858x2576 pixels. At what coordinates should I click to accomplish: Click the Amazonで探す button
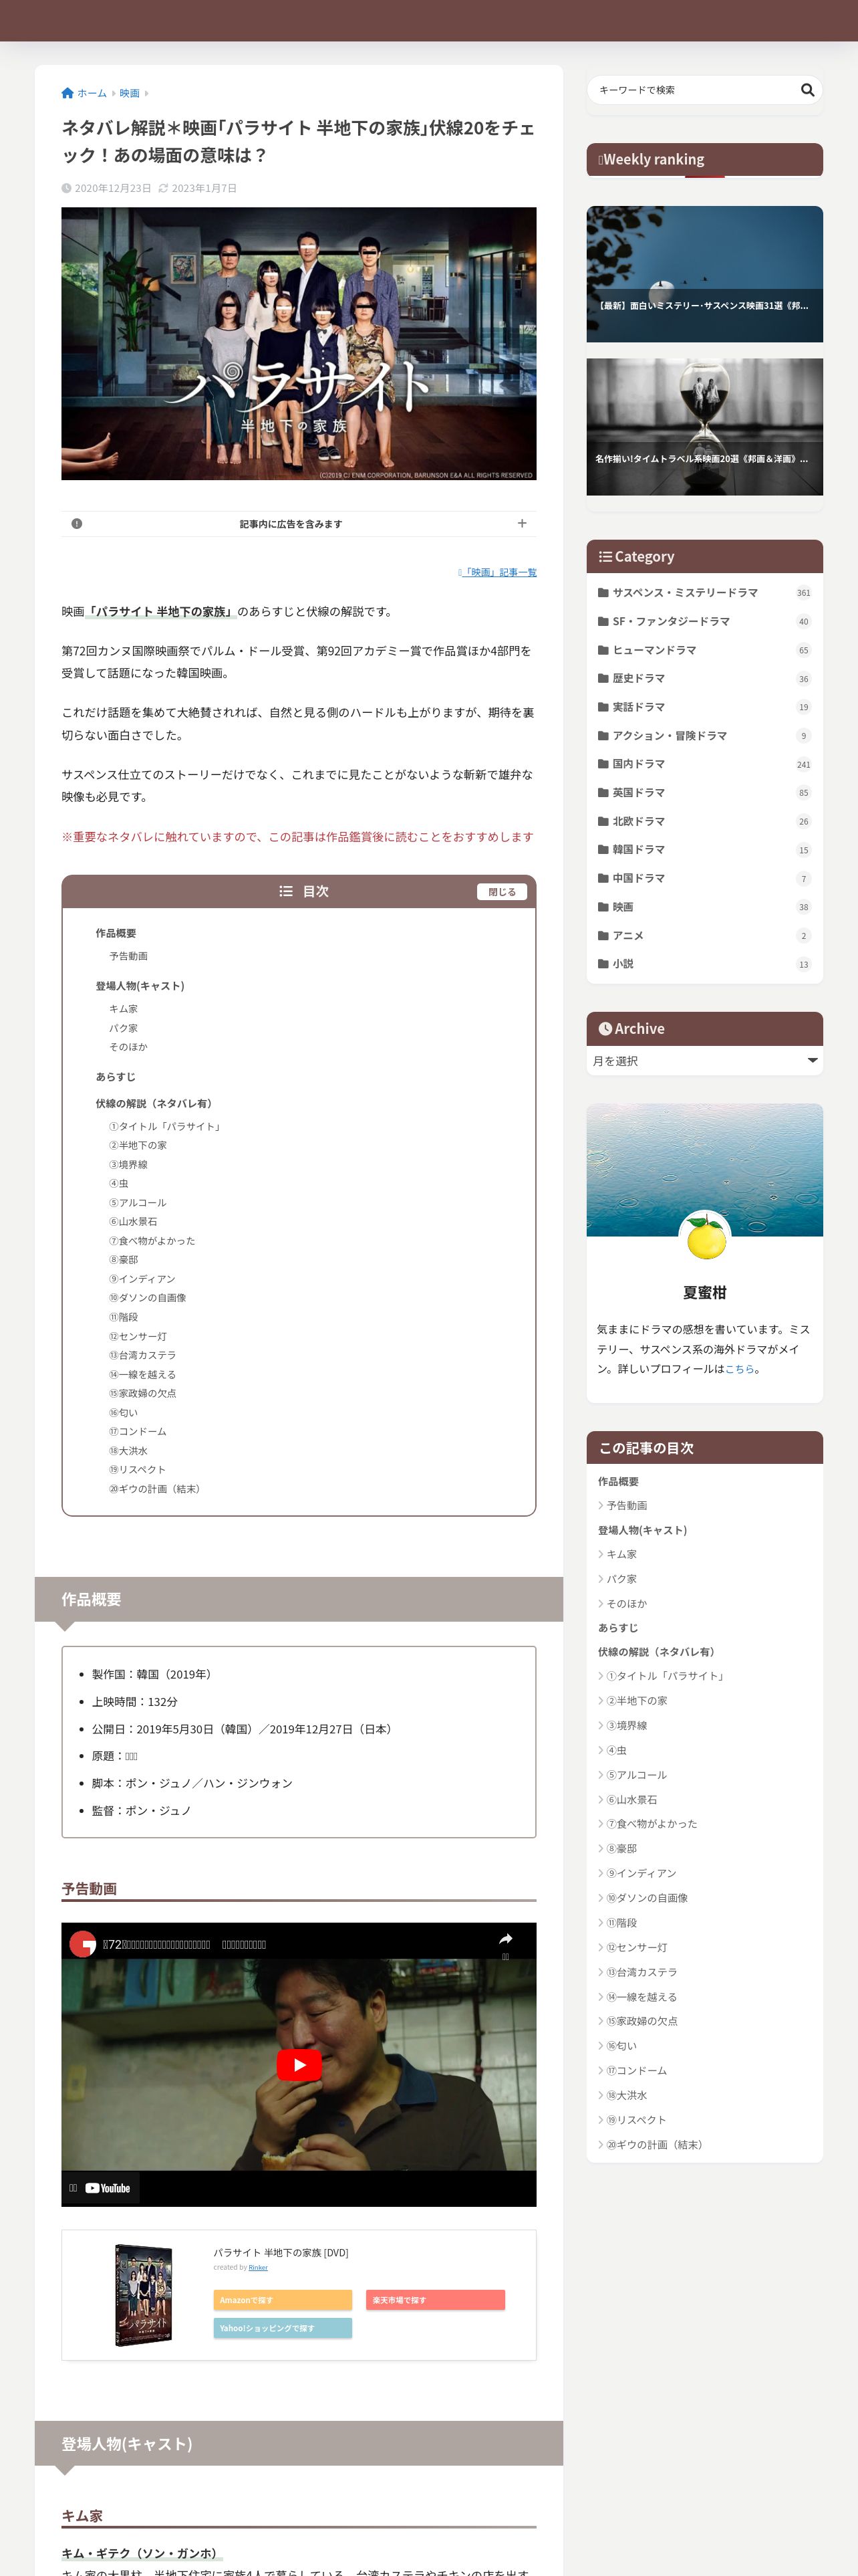(x=283, y=2300)
